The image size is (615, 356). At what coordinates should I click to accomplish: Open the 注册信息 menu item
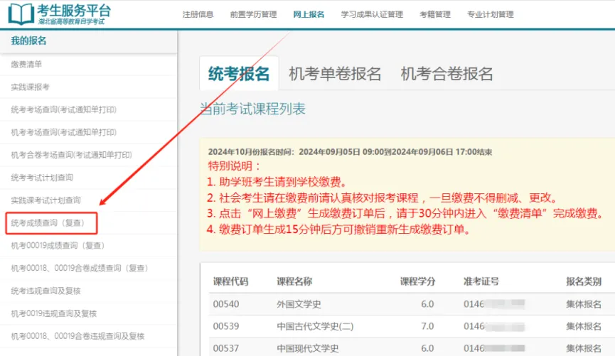[197, 14]
